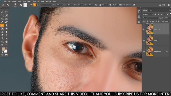171x96 pixels.
Task: Select the Frame tool
Action: (x=6, y=19)
